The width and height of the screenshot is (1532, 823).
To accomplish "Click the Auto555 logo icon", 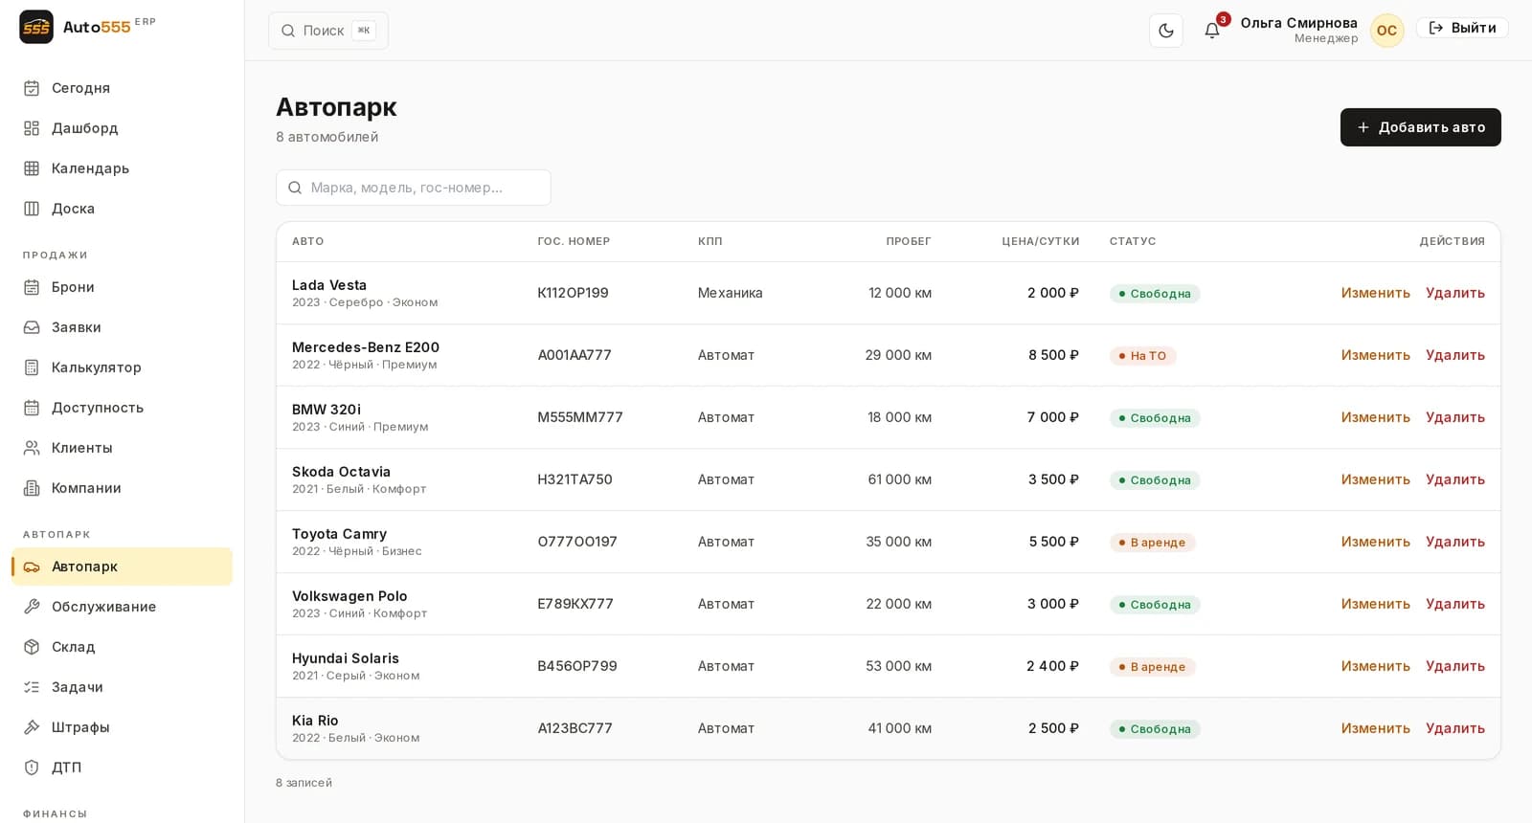I will [x=36, y=27].
